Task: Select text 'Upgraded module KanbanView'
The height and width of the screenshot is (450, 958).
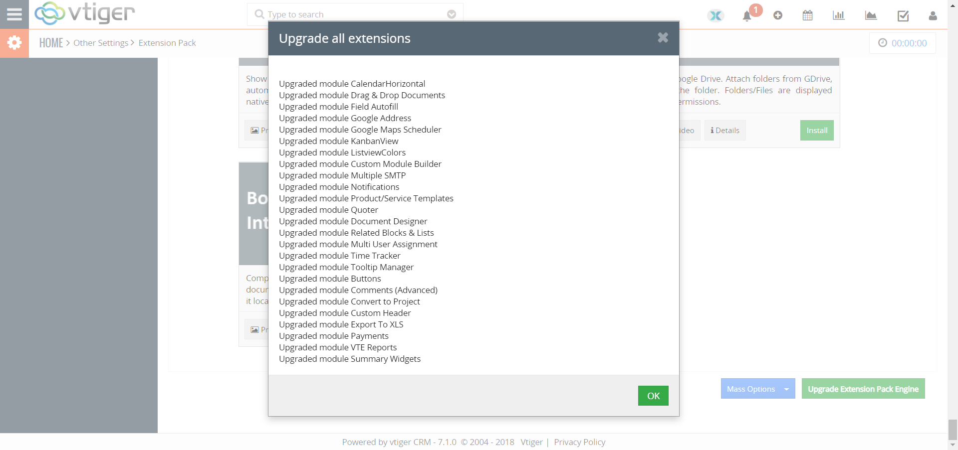Action: coord(338,141)
